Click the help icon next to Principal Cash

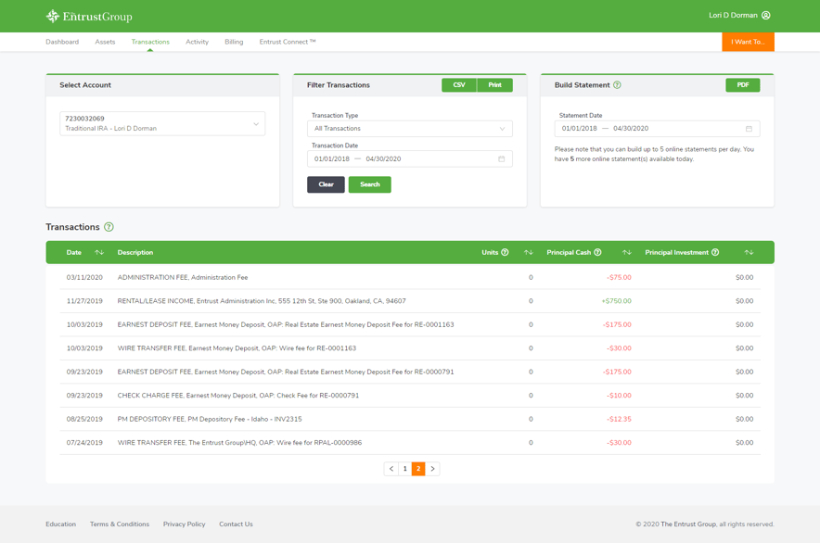599,252
